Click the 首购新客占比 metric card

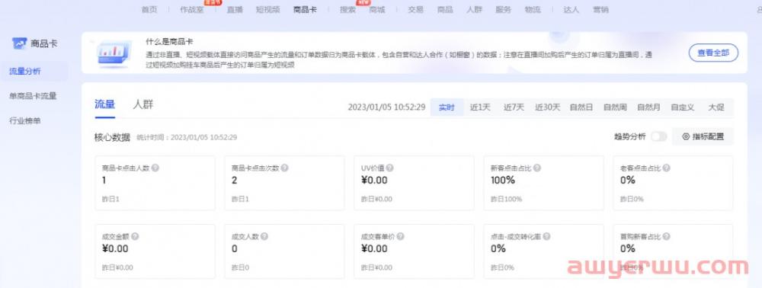[673, 251]
